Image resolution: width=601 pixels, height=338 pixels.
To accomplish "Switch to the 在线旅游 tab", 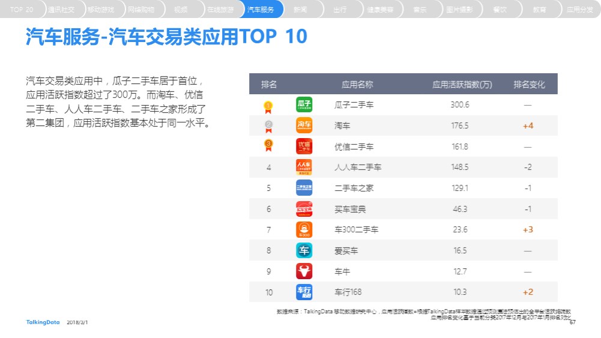I will coord(221,9).
